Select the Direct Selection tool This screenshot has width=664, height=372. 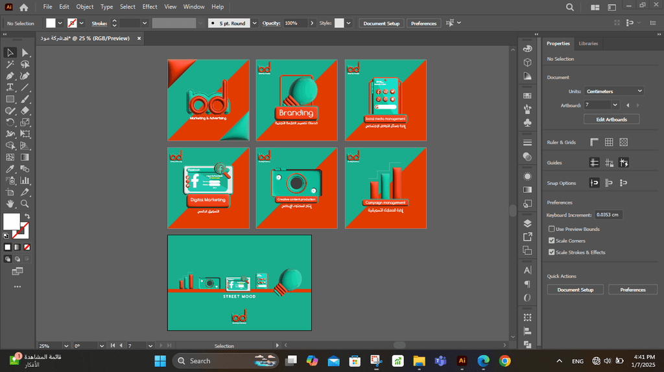point(25,52)
